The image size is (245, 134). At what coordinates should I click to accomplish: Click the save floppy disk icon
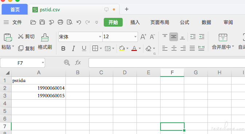coord(42,22)
